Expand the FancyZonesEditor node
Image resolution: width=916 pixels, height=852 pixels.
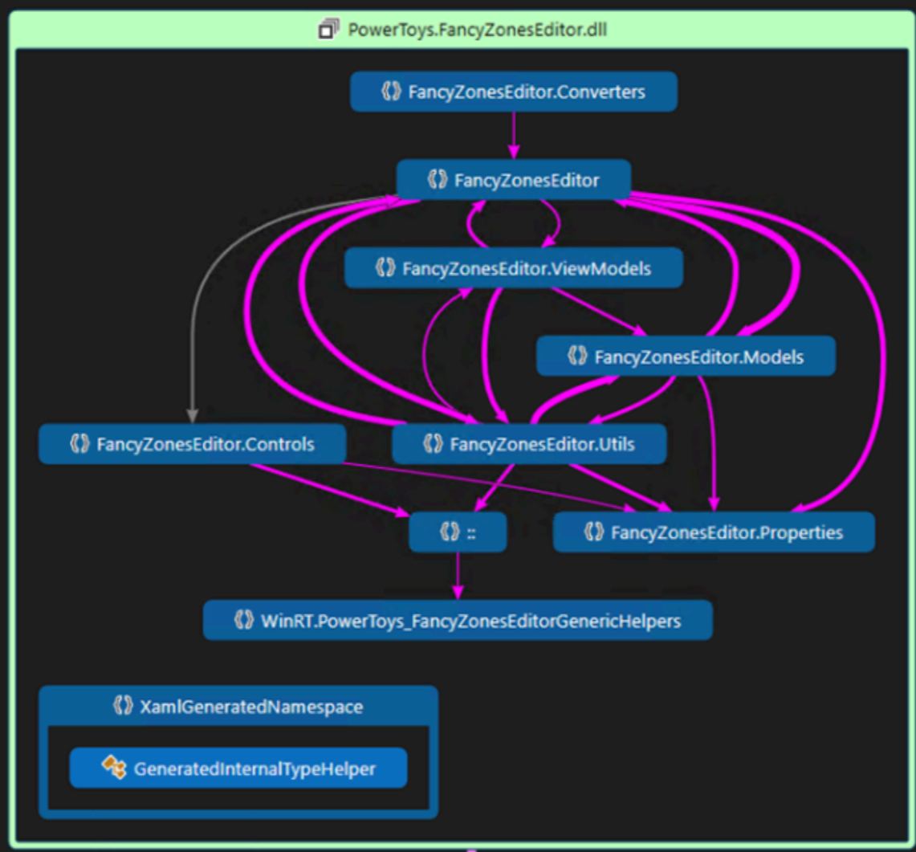point(514,179)
